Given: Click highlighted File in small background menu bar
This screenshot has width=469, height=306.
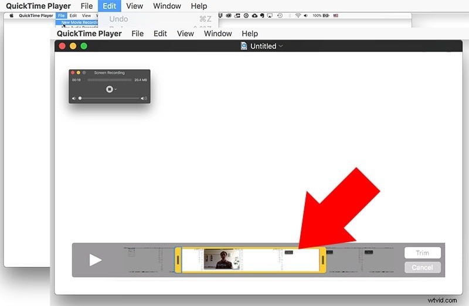Looking at the screenshot, I should click(62, 16).
